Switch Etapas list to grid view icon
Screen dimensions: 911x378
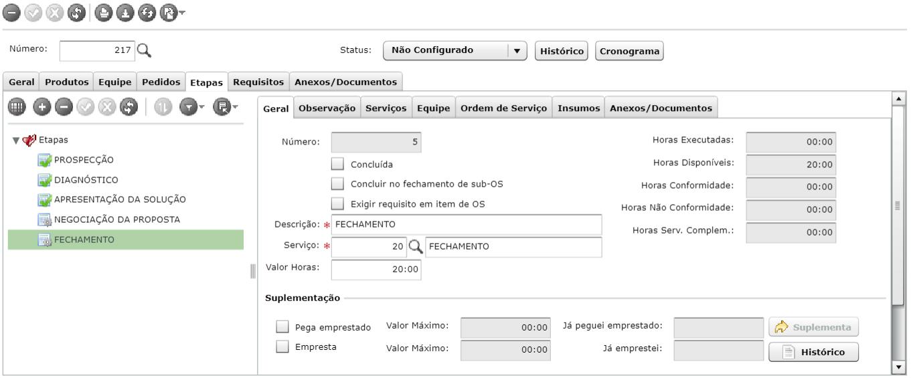(15, 108)
